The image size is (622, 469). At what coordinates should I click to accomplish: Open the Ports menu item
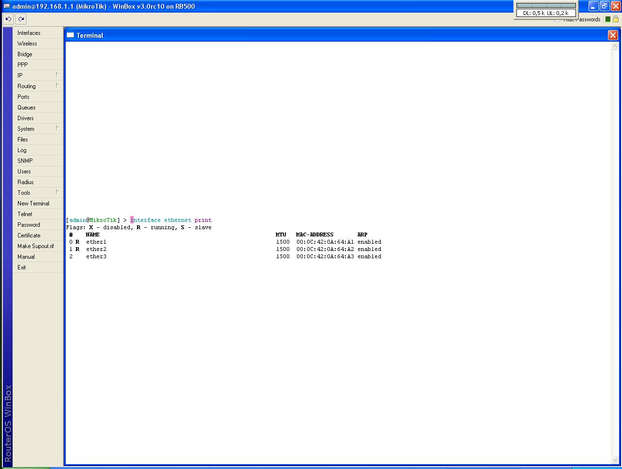38,97
